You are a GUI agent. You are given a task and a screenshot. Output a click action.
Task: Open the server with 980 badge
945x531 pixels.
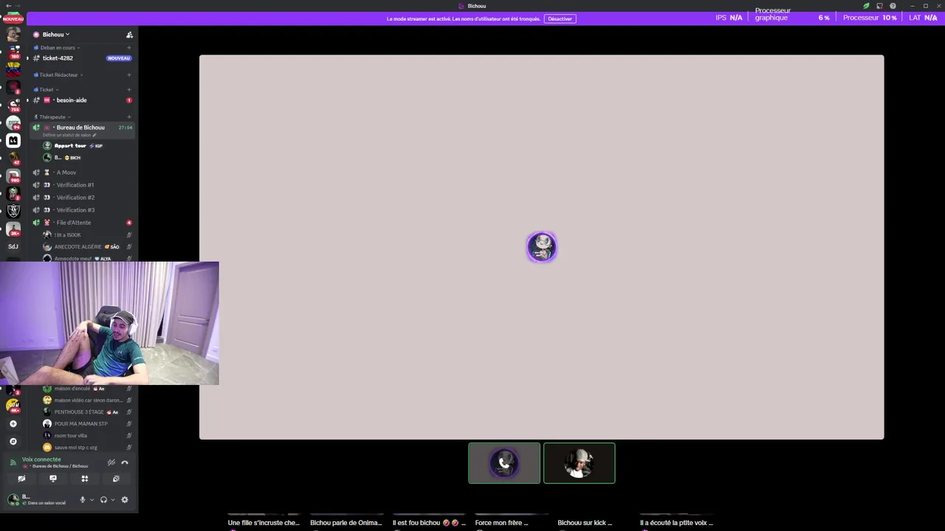pyautogui.click(x=13, y=176)
